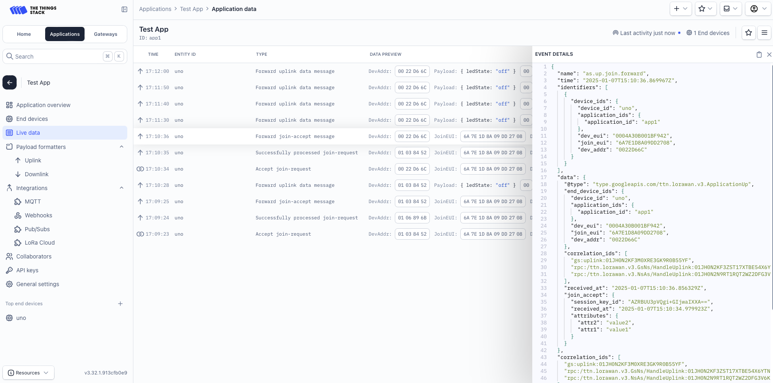Screen dimensions: 773x383
Task: Go to Webhooks integration
Action: coord(38,215)
